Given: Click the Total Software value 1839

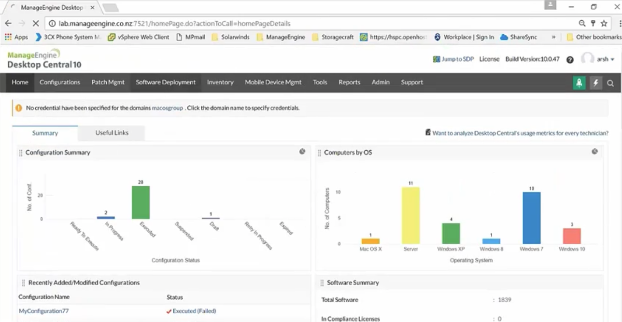Looking at the screenshot, I should 505,300.
